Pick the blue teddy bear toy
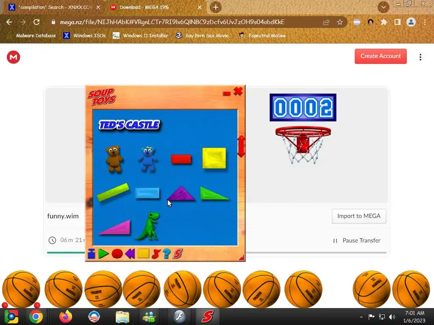434x325 pixels. tap(148, 160)
